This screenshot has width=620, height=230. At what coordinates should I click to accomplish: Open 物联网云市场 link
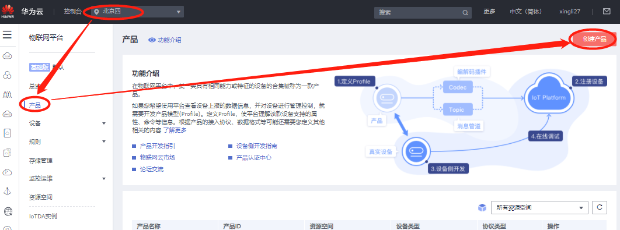[158, 157]
